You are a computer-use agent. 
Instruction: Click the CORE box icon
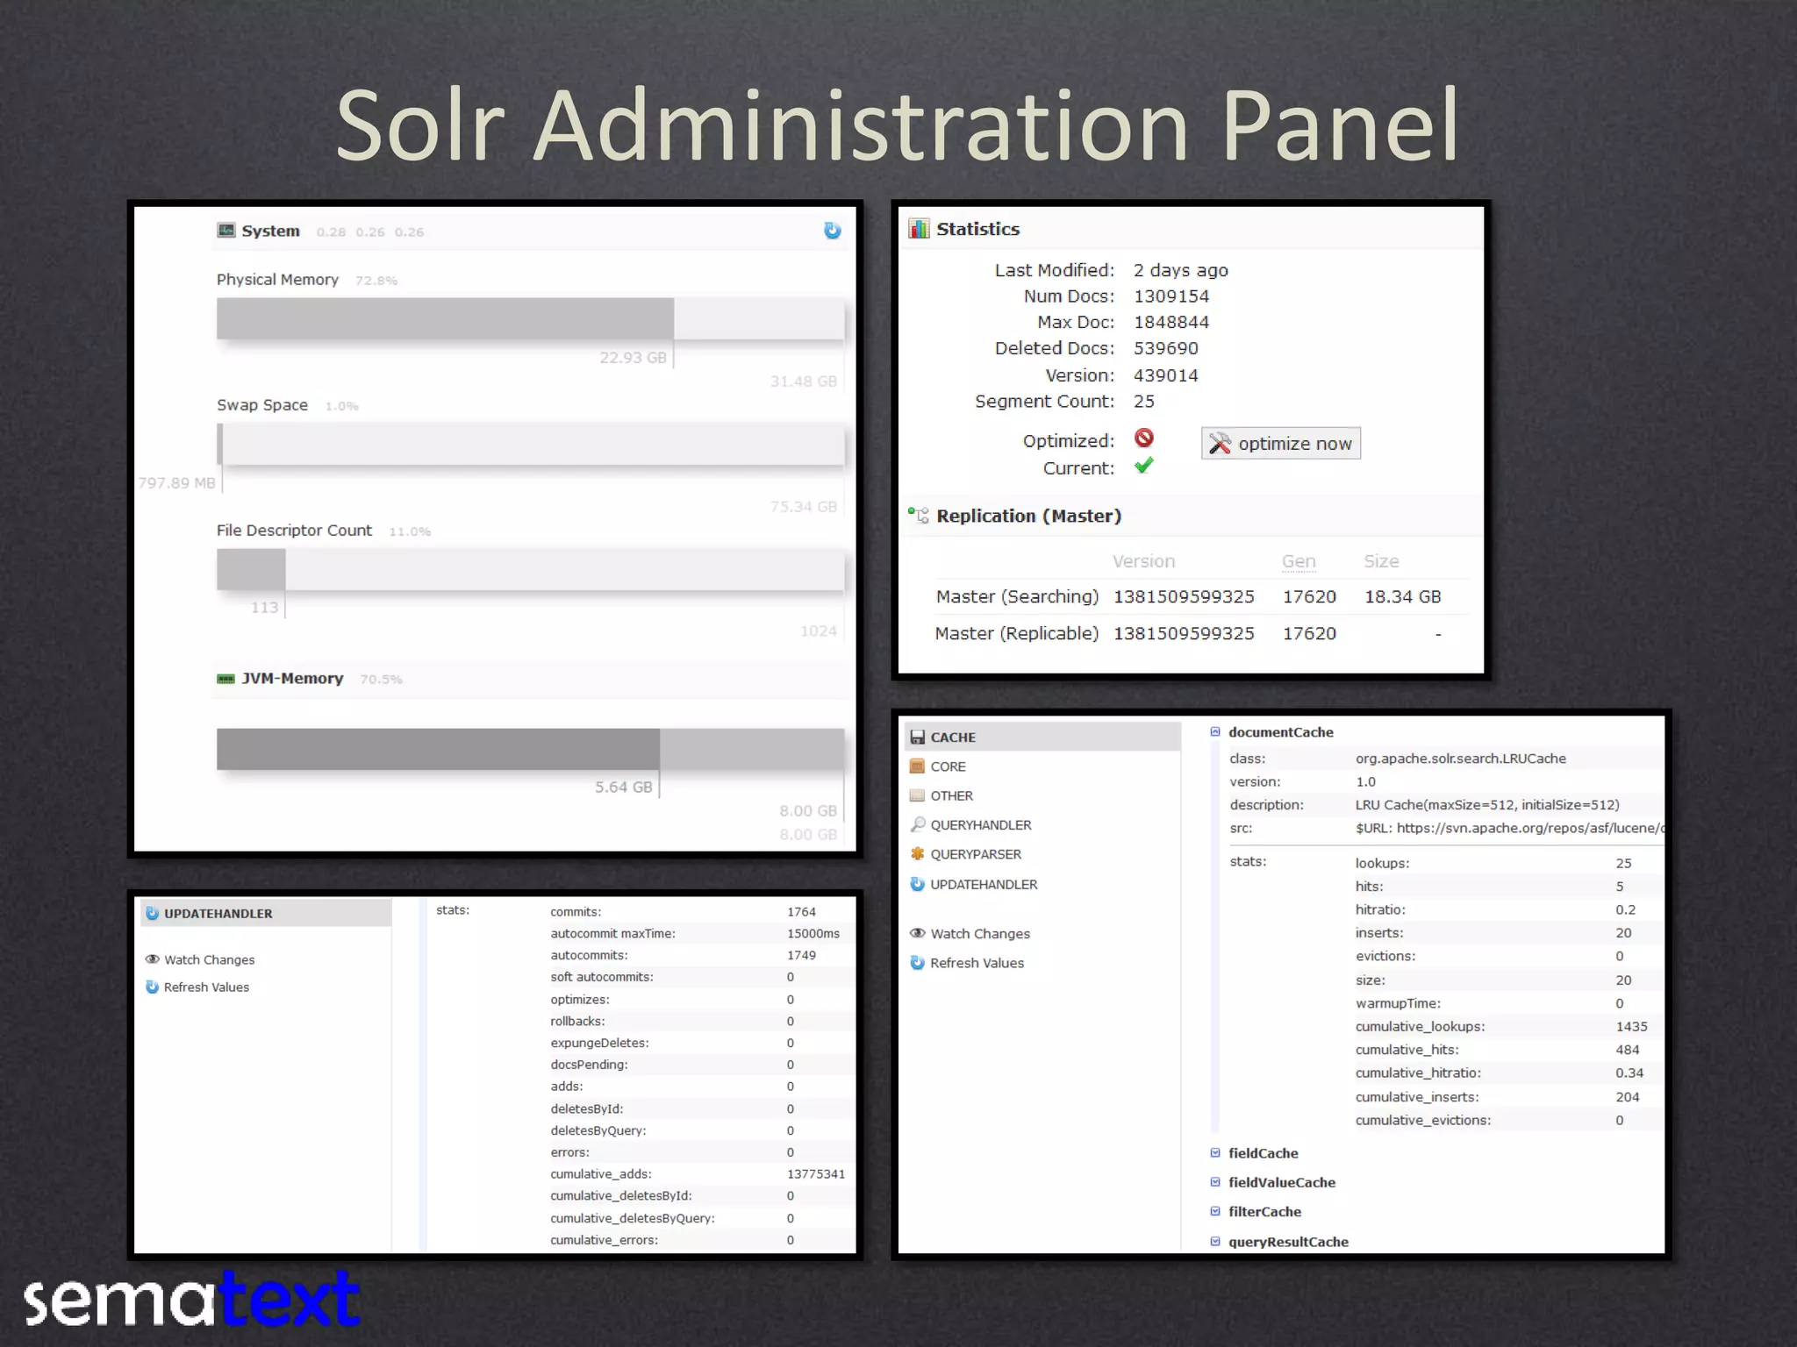pos(918,766)
